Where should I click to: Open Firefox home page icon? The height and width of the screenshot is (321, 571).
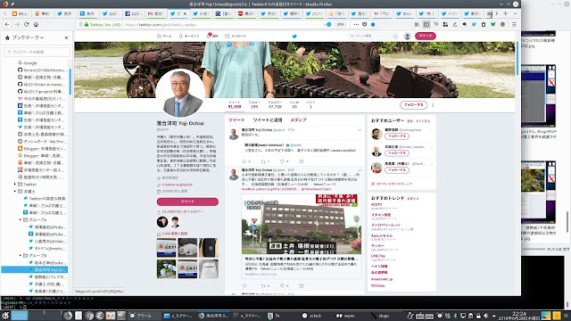pyautogui.click(x=36, y=24)
